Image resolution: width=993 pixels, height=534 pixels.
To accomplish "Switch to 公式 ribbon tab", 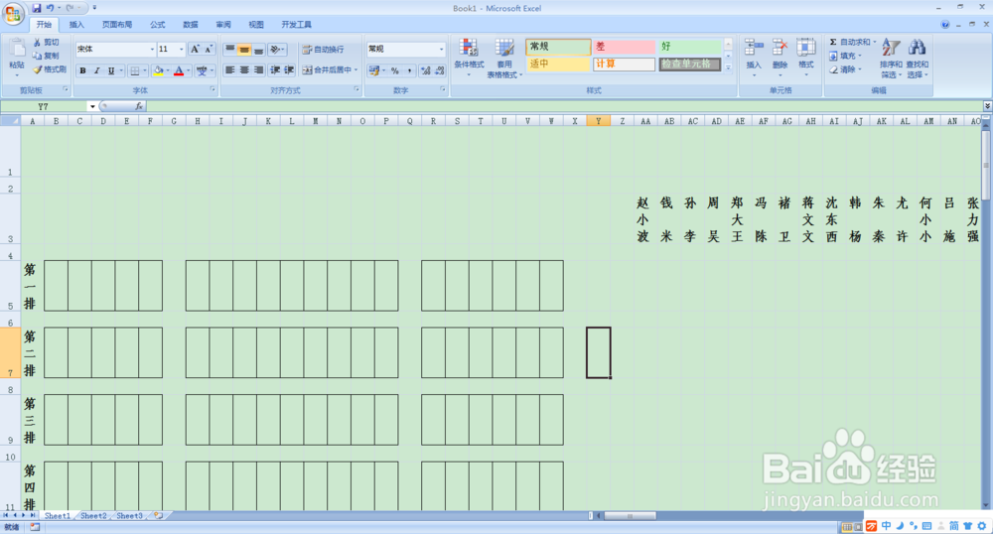I will pyautogui.click(x=158, y=25).
